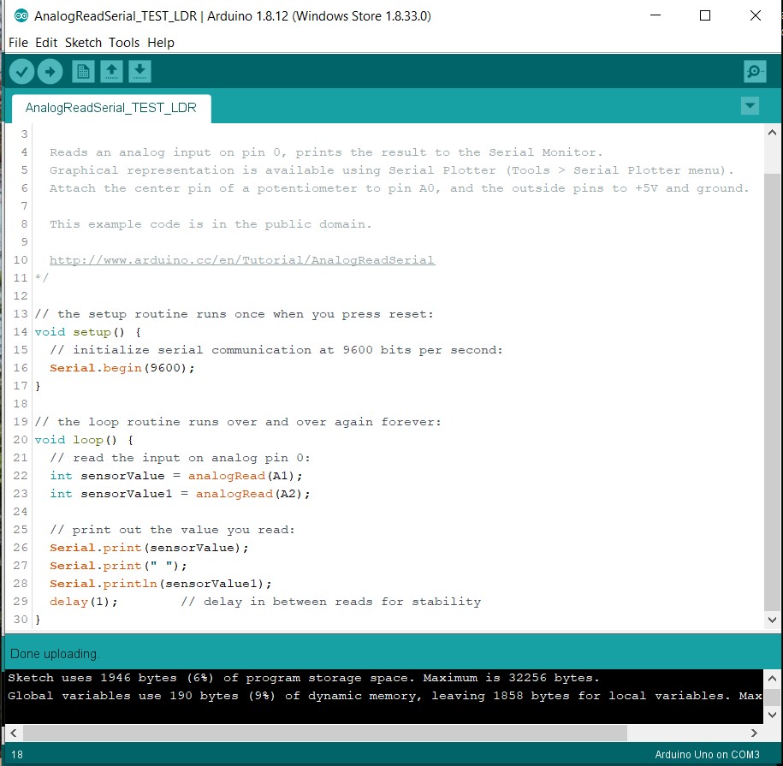Click the Arduino logo in title bar

21,16
